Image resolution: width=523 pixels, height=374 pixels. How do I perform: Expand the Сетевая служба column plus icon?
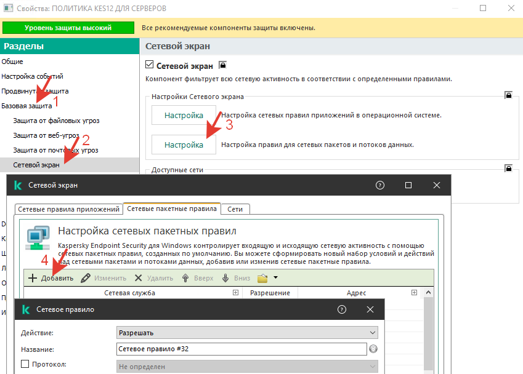pos(235,292)
